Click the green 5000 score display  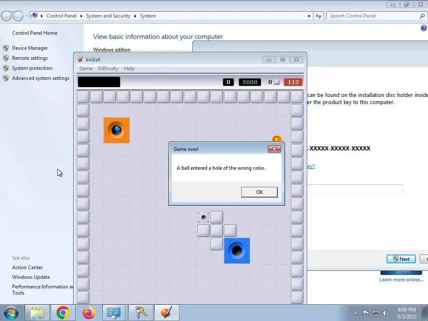(250, 82)
